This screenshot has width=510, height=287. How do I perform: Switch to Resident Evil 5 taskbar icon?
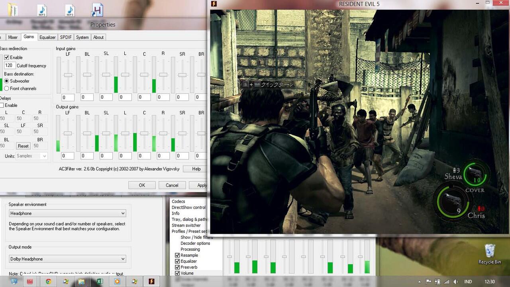pos(151,281)
